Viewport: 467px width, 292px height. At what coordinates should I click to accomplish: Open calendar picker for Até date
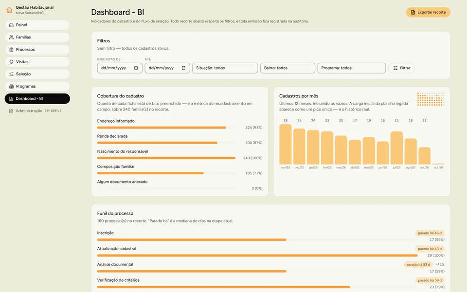(184, 68)
